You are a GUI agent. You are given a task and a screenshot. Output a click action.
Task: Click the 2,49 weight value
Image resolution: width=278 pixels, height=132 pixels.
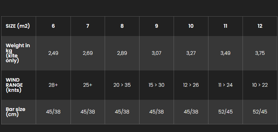click(x=53, y=53)
